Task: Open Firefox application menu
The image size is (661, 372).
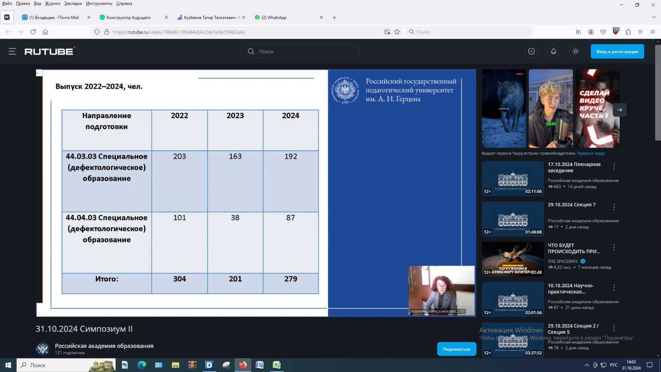Action: point(653,32)
